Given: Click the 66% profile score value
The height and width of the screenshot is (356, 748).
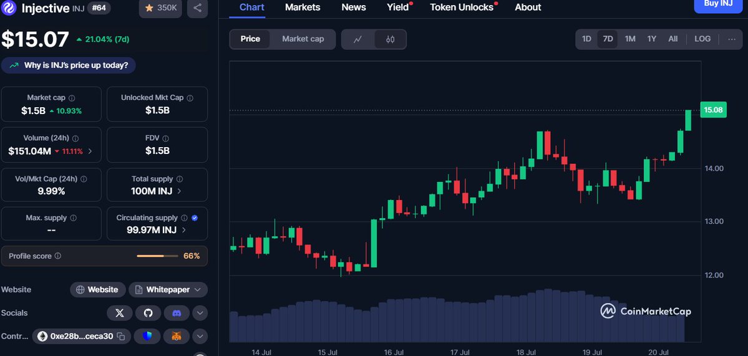Looking at the screenshot, I should click(x=192, y=256).
